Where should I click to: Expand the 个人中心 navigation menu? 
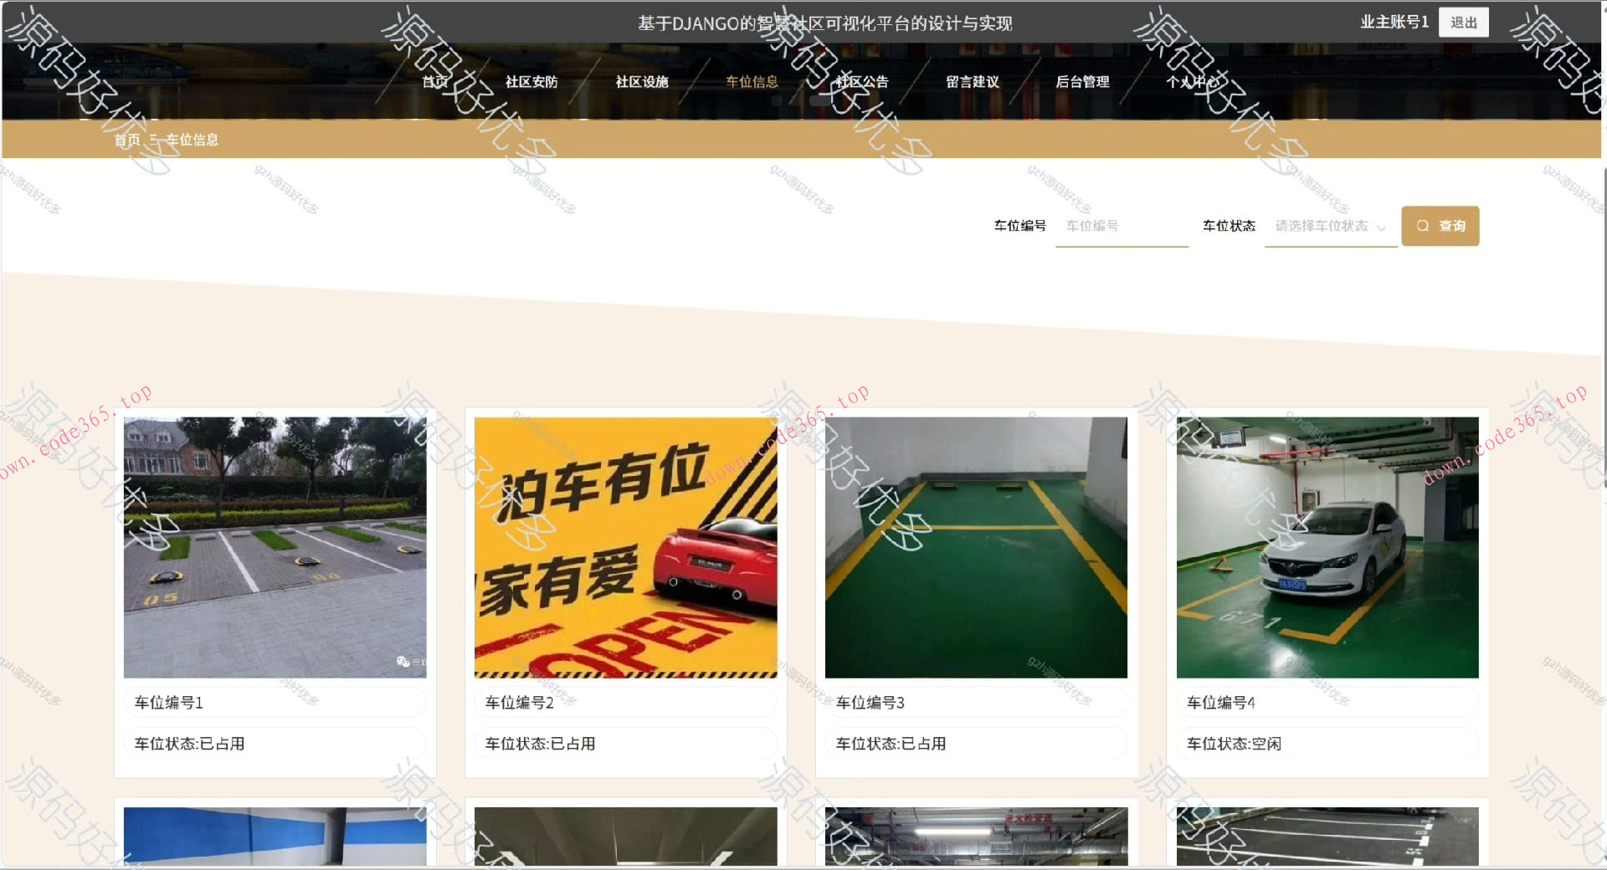pos(1194,82)
